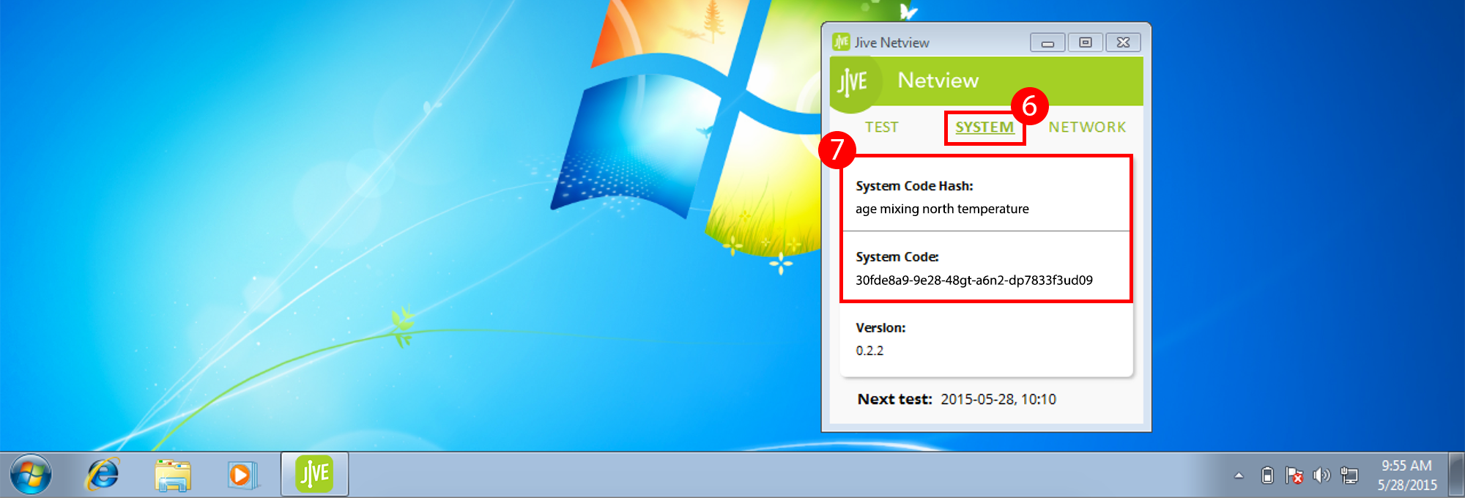Click the 'System Code Hash:' label

tap(914, 186)
